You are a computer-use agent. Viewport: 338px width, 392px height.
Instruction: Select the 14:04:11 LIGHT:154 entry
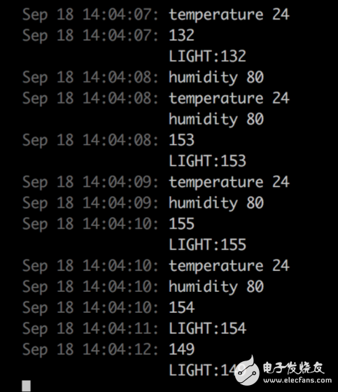coord(134,328)
